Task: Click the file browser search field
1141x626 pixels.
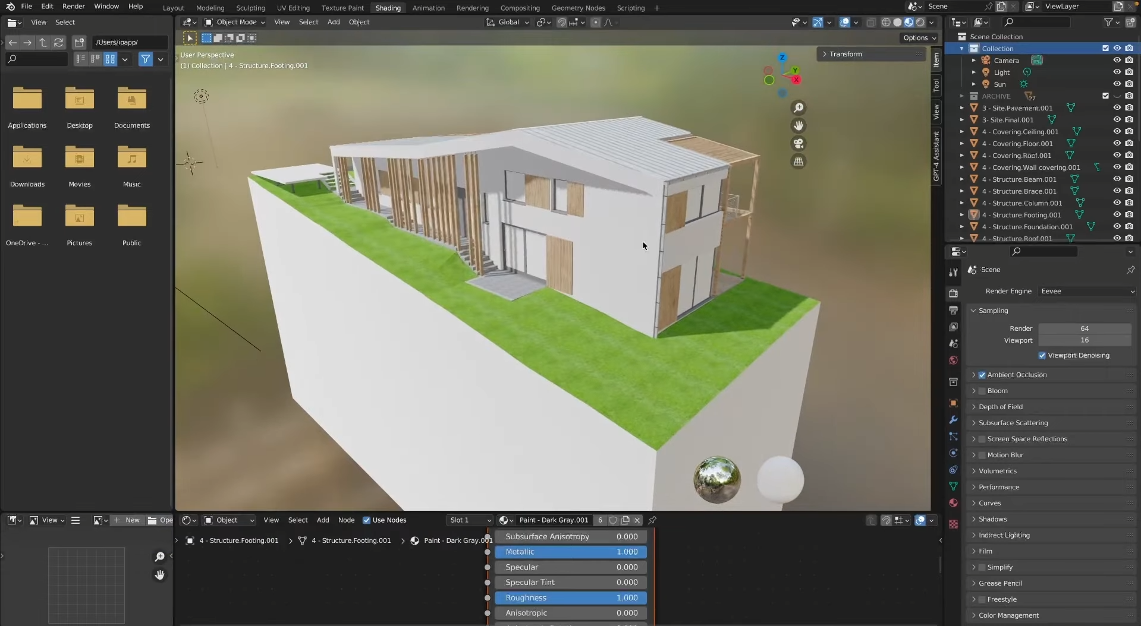Action: coord(37,59)
